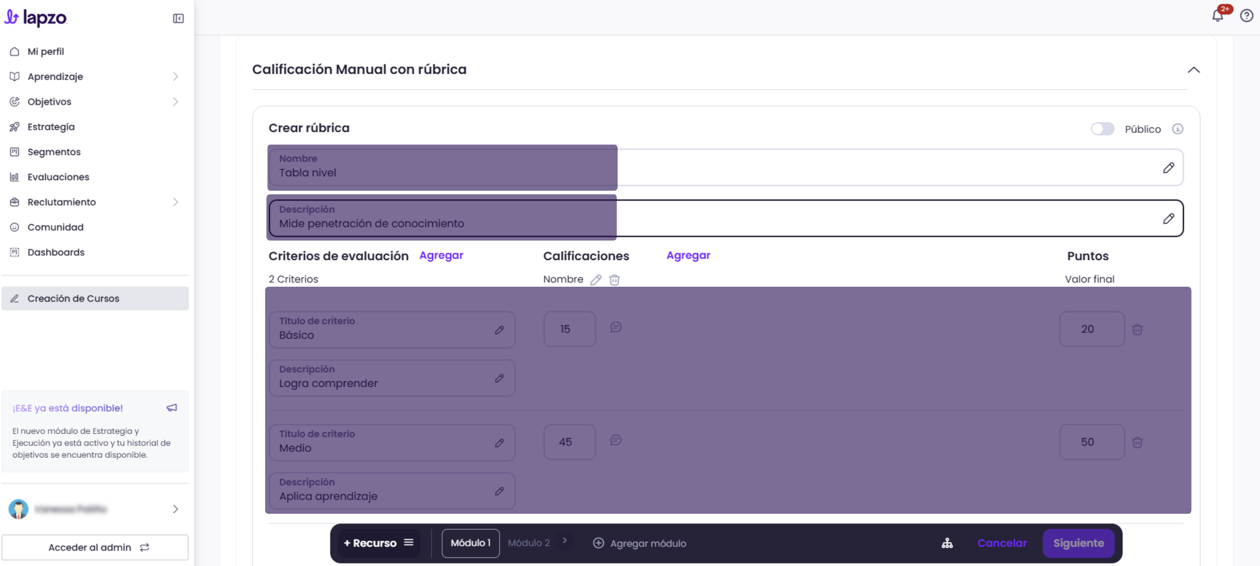This screenshot has height=566, width=1260.
Task: Delete the Medio criterion trash icon
Action: [x=1138, y=442]
